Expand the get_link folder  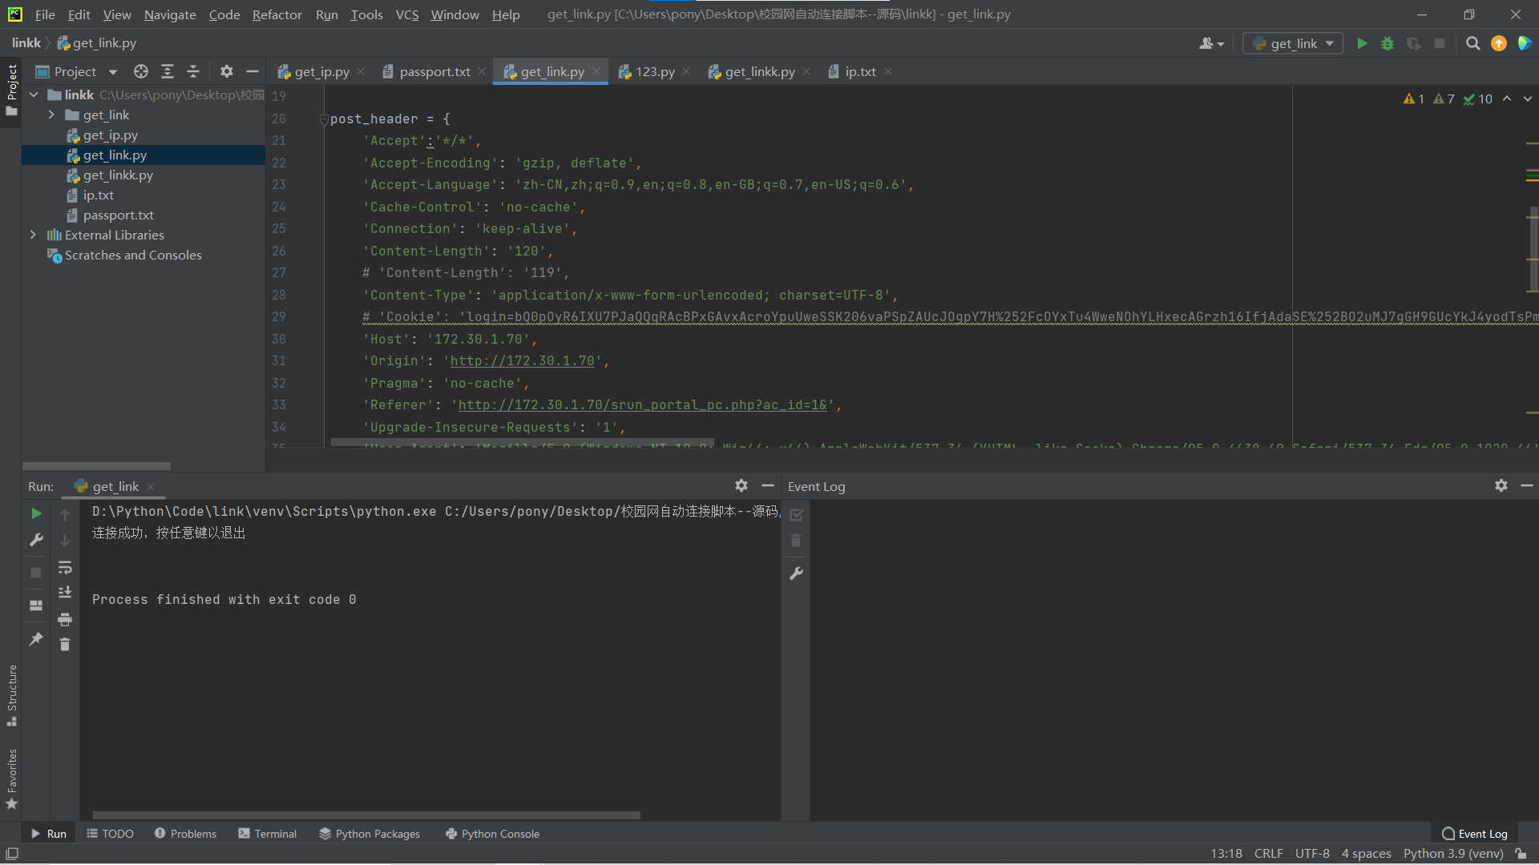click(x=51, y=115)
